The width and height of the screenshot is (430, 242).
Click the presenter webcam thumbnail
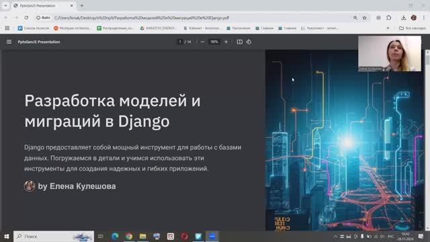(x=390, y=54)
